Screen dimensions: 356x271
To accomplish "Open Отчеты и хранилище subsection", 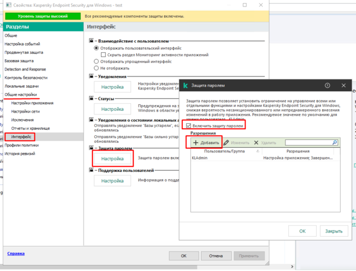I will click(30, 128).
